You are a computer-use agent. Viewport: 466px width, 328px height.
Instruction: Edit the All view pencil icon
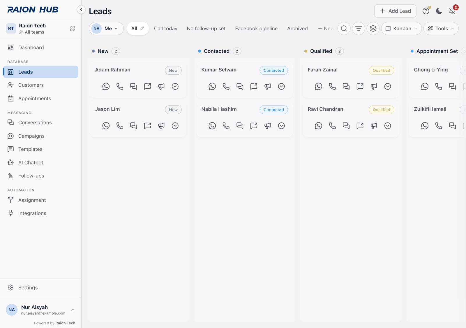pyautogui.click(x=142, y=29)
